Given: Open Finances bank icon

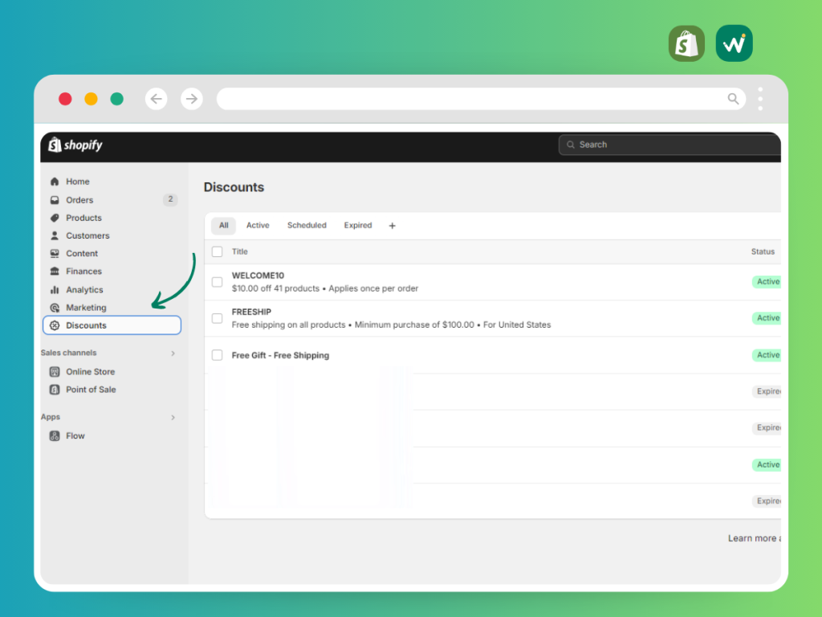Looking at the screenshot, I should point(55,272).
